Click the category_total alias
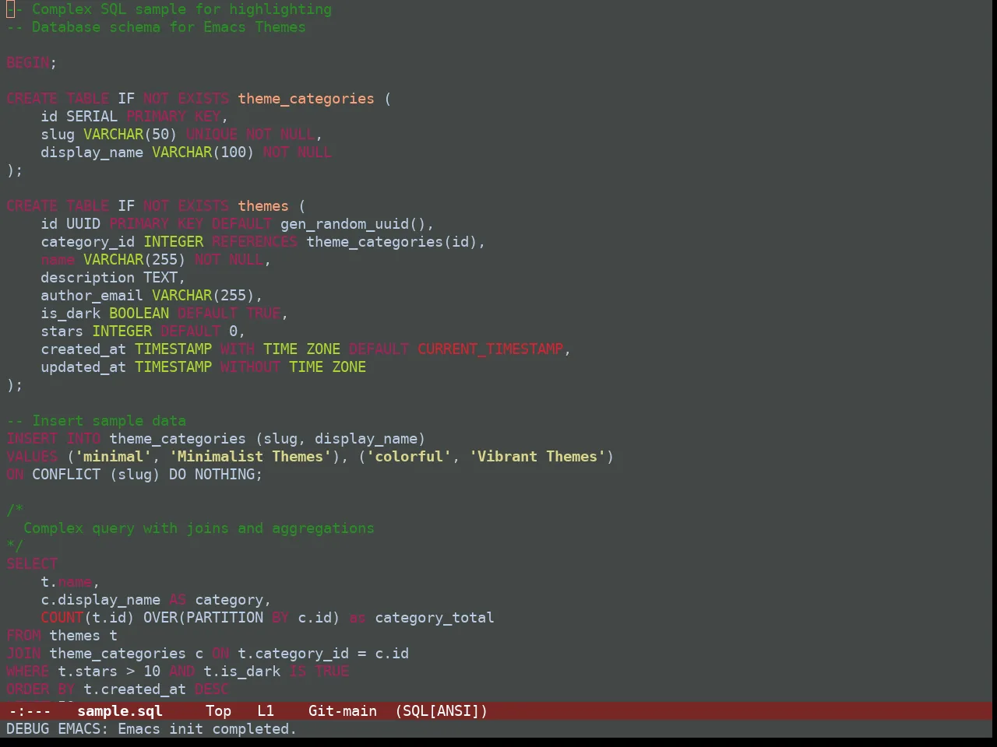This screenshot has width=997, height=747. tap(435, 618)
